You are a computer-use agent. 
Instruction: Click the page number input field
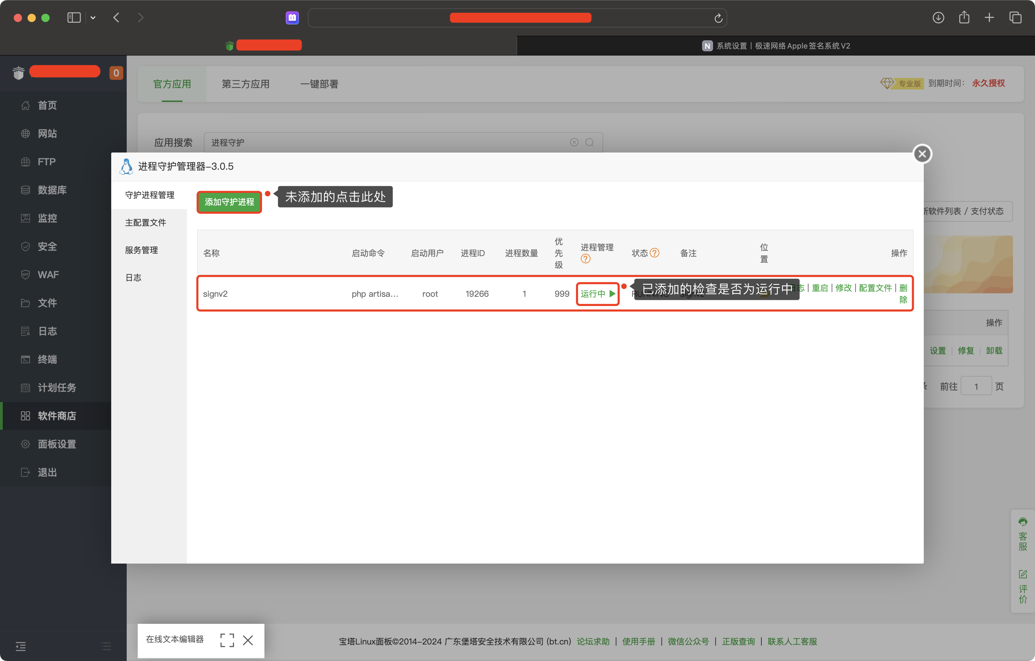coord(976,386)
